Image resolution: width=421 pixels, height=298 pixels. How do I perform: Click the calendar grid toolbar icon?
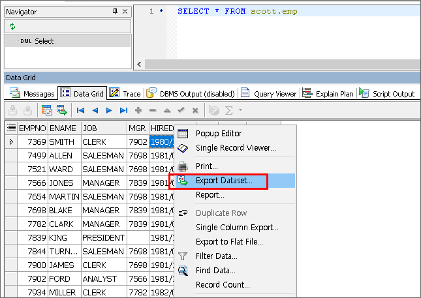click(x=47, y=110)
